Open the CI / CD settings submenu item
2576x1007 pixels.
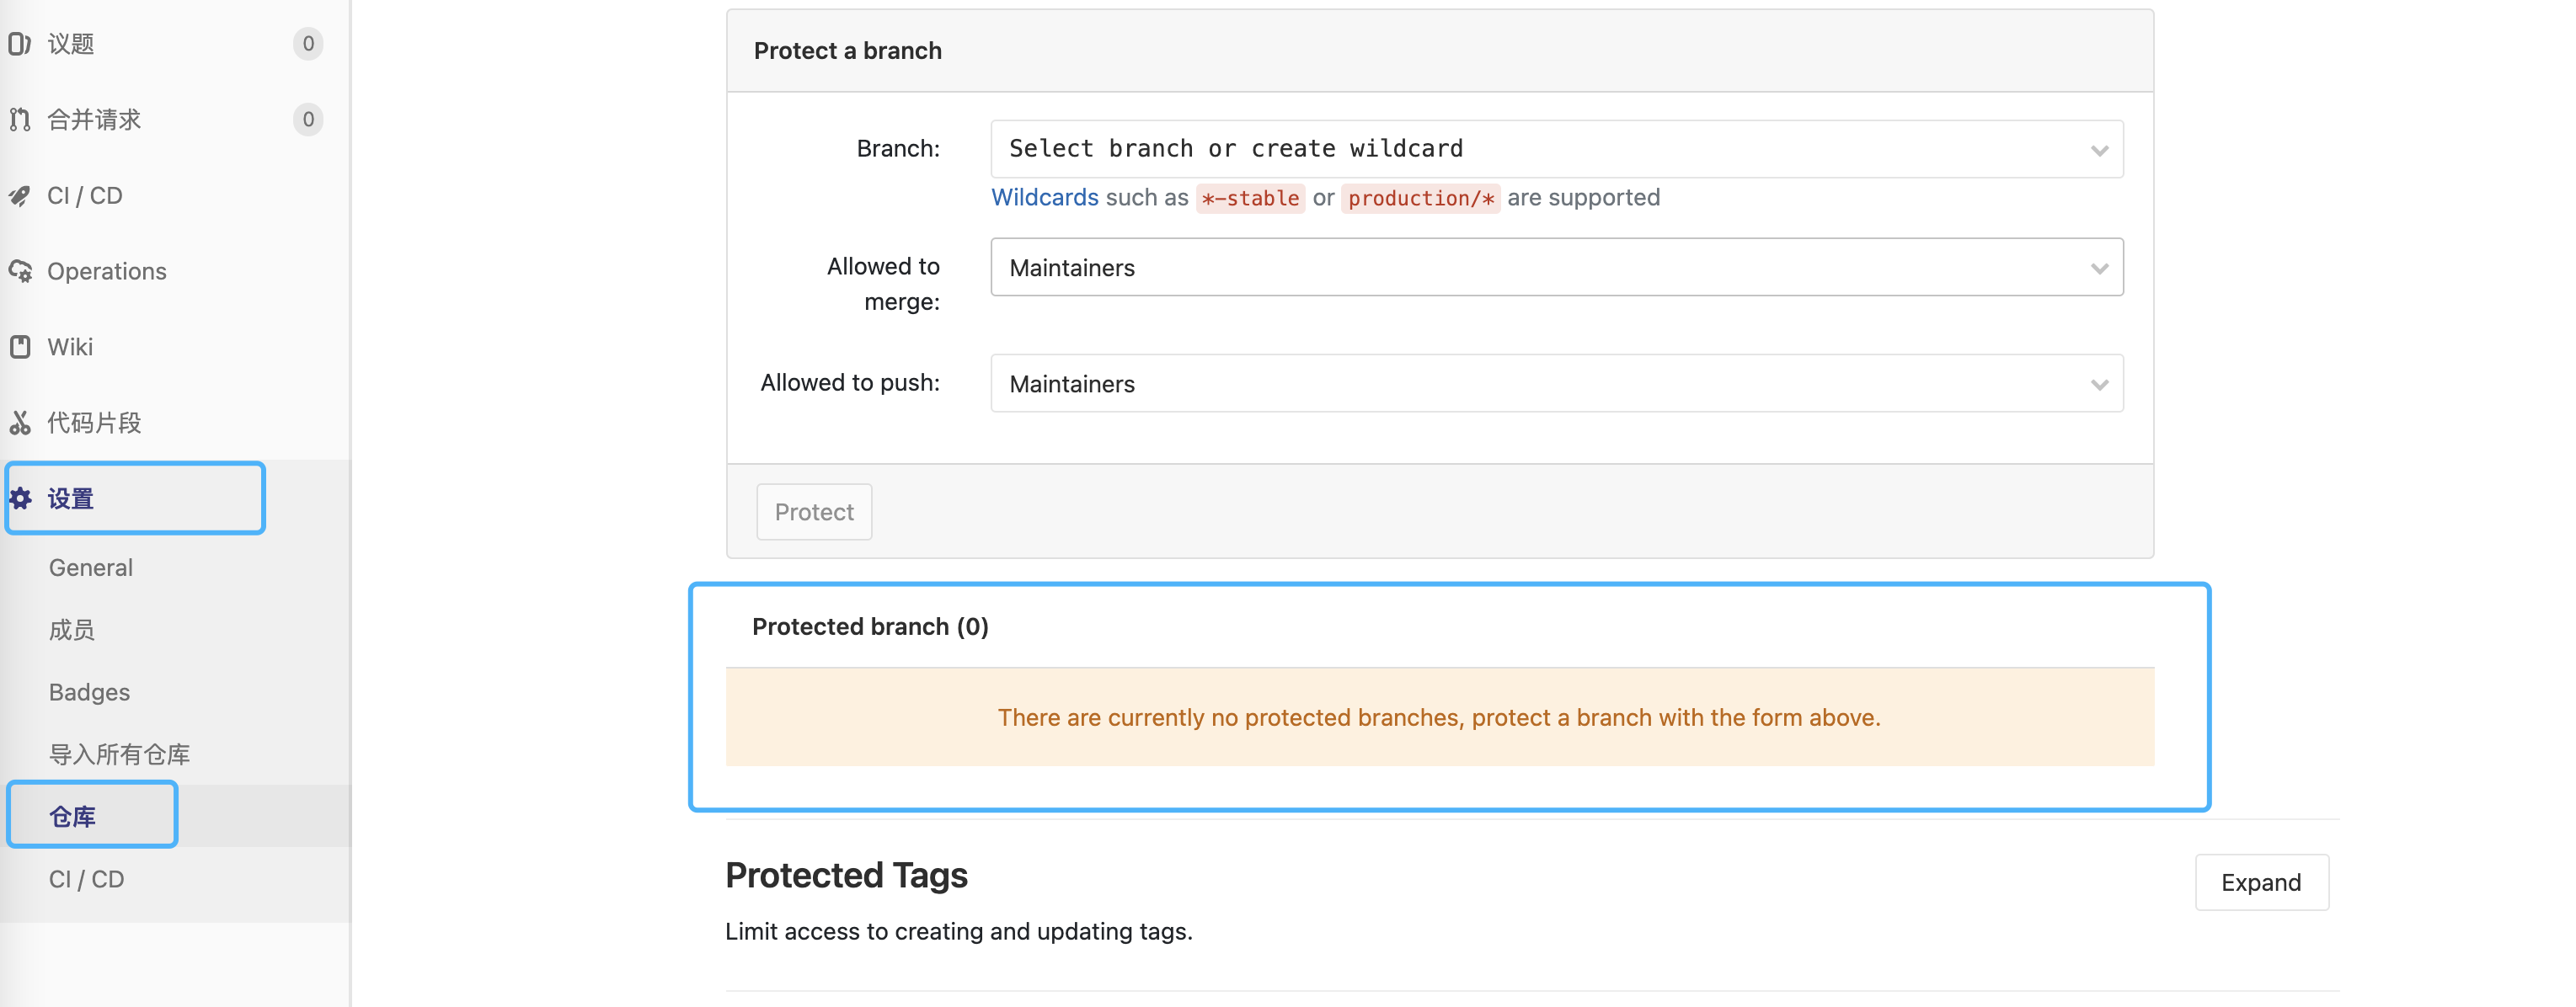(x=87, y=879)
